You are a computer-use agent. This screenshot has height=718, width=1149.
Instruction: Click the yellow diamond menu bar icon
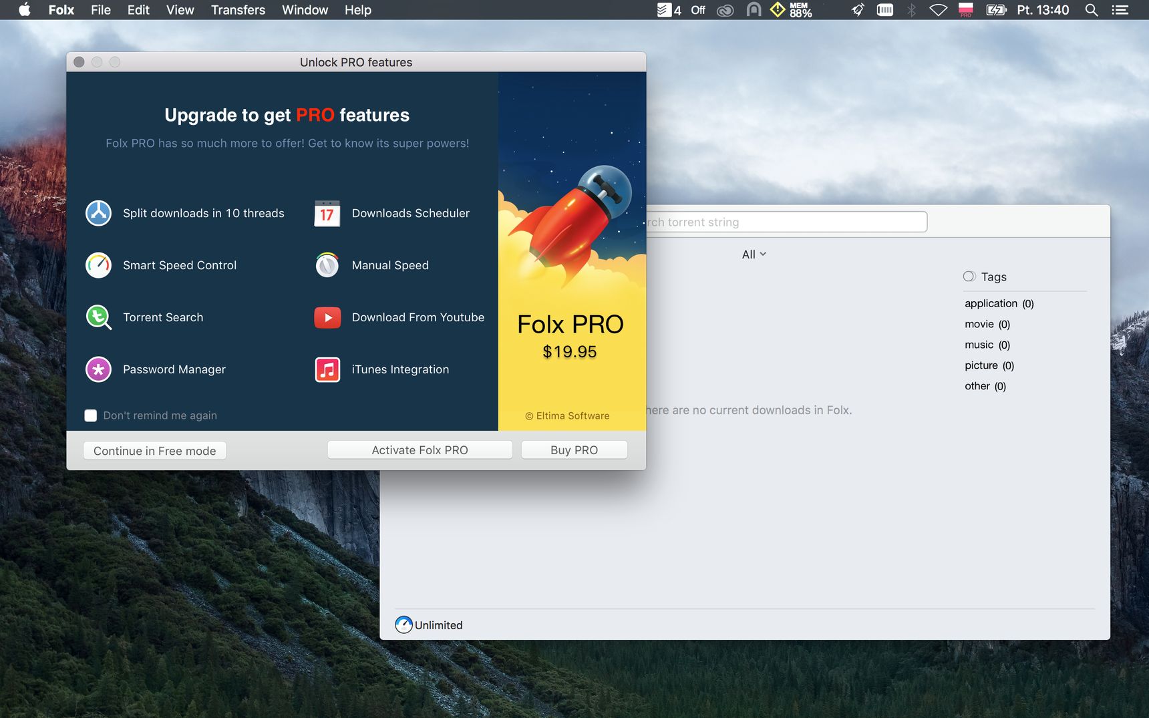[x=778, y=10]
